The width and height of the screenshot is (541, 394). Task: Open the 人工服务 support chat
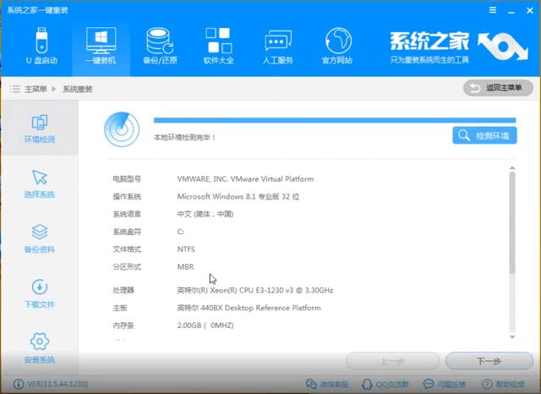pos(278,47)
